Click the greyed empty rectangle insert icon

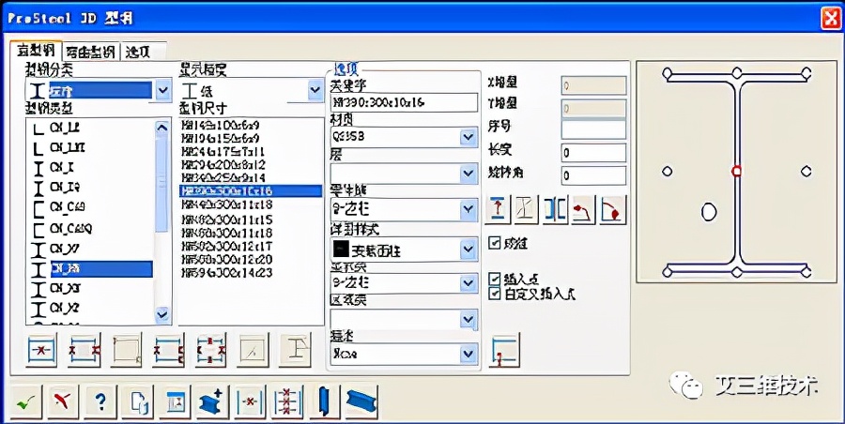click(126, 350)
